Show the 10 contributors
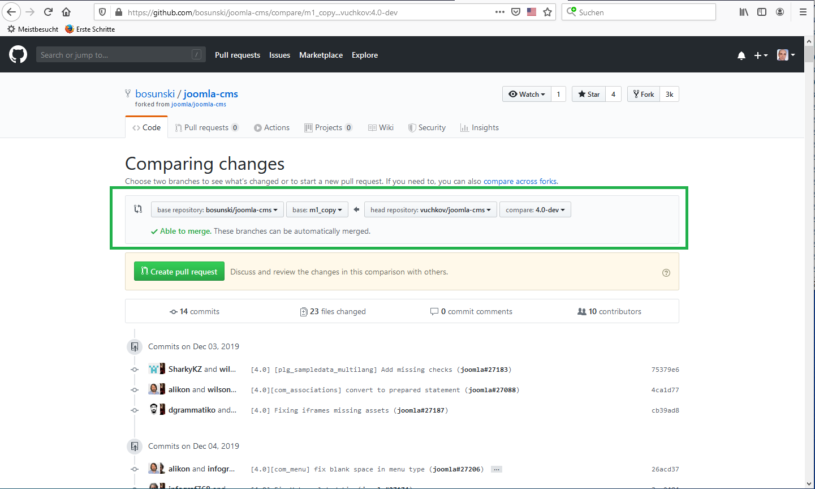 coord(609,312)
